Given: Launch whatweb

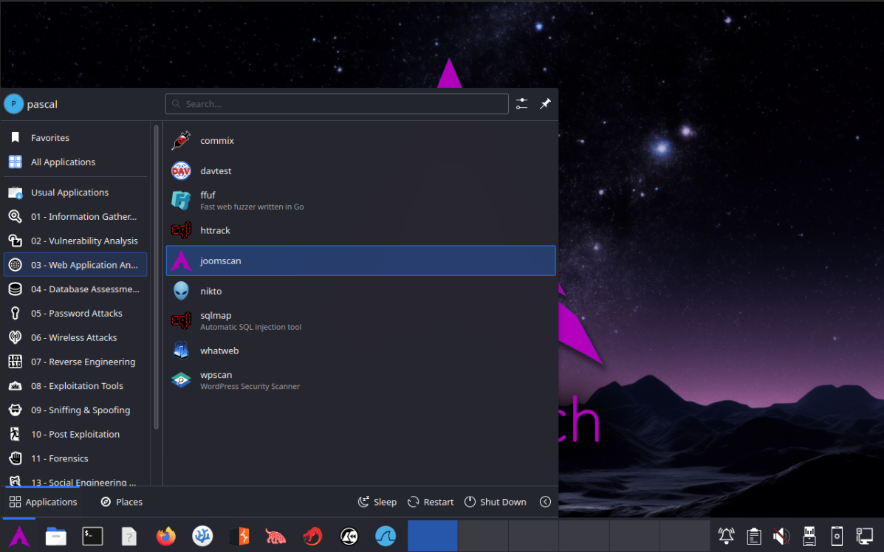Looking at the screenshot, I should 361,351.
